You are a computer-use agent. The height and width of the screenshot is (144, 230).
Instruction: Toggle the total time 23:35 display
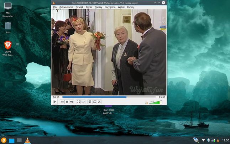click(x=162, y=97)
